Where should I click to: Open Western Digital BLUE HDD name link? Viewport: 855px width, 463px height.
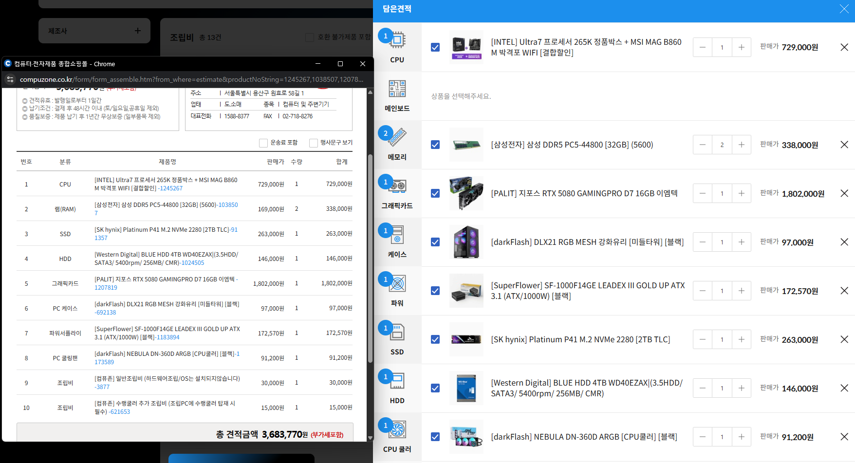click(x=587, y=388)
